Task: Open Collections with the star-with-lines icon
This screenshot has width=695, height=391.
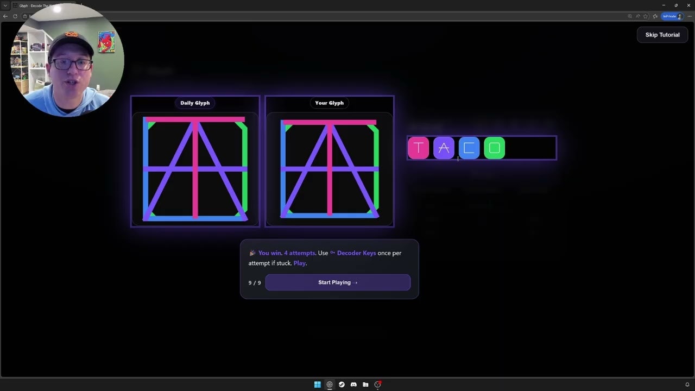Action: click(654, 16)
